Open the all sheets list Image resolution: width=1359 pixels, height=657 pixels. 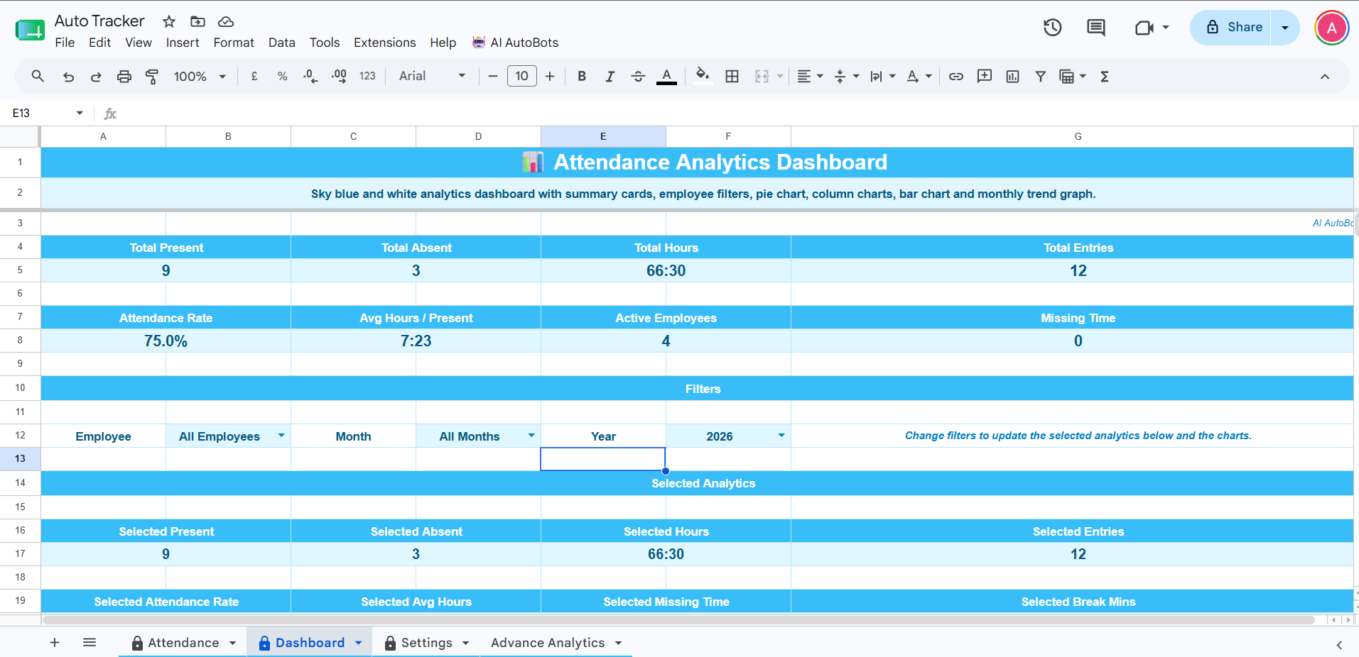tap(90, 643)
